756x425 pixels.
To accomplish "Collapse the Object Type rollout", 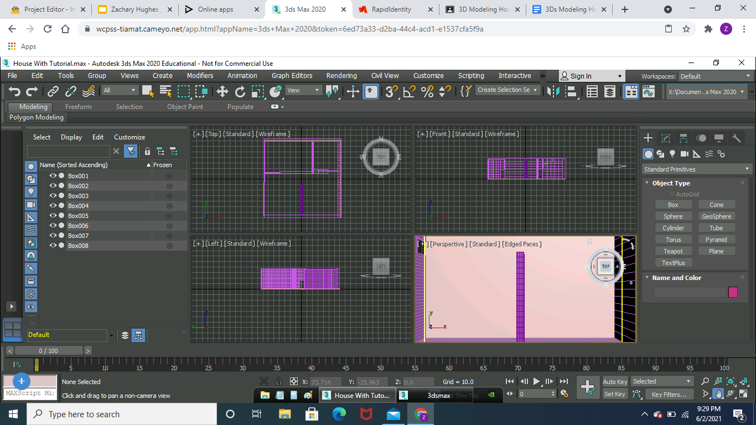I will [x=671, y=183].
